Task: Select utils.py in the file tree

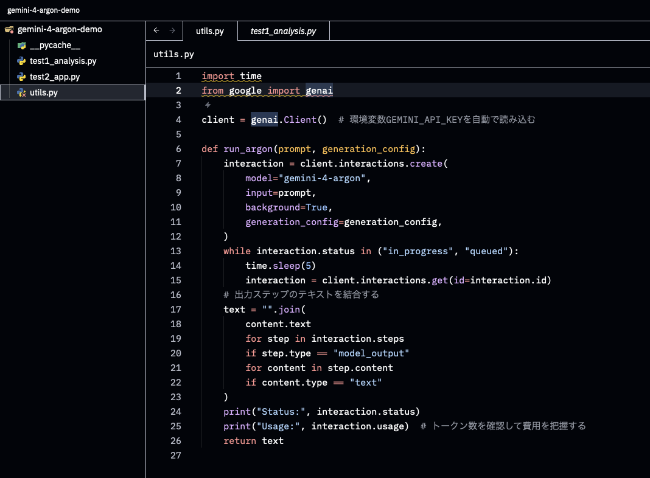Action: 72,92
